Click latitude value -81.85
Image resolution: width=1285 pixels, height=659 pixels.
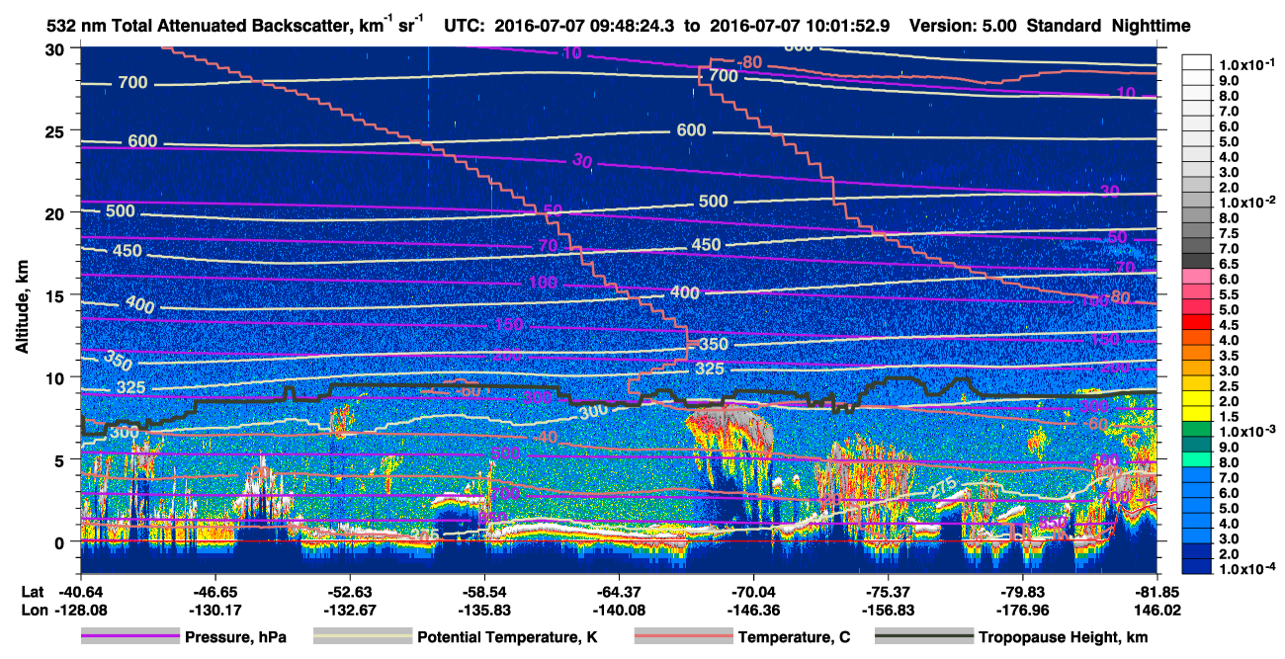(x=1156, y=592)
